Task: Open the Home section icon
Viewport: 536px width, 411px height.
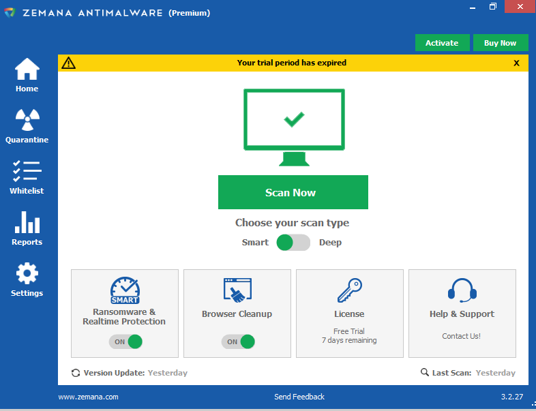Action: (x=27, y=69)
